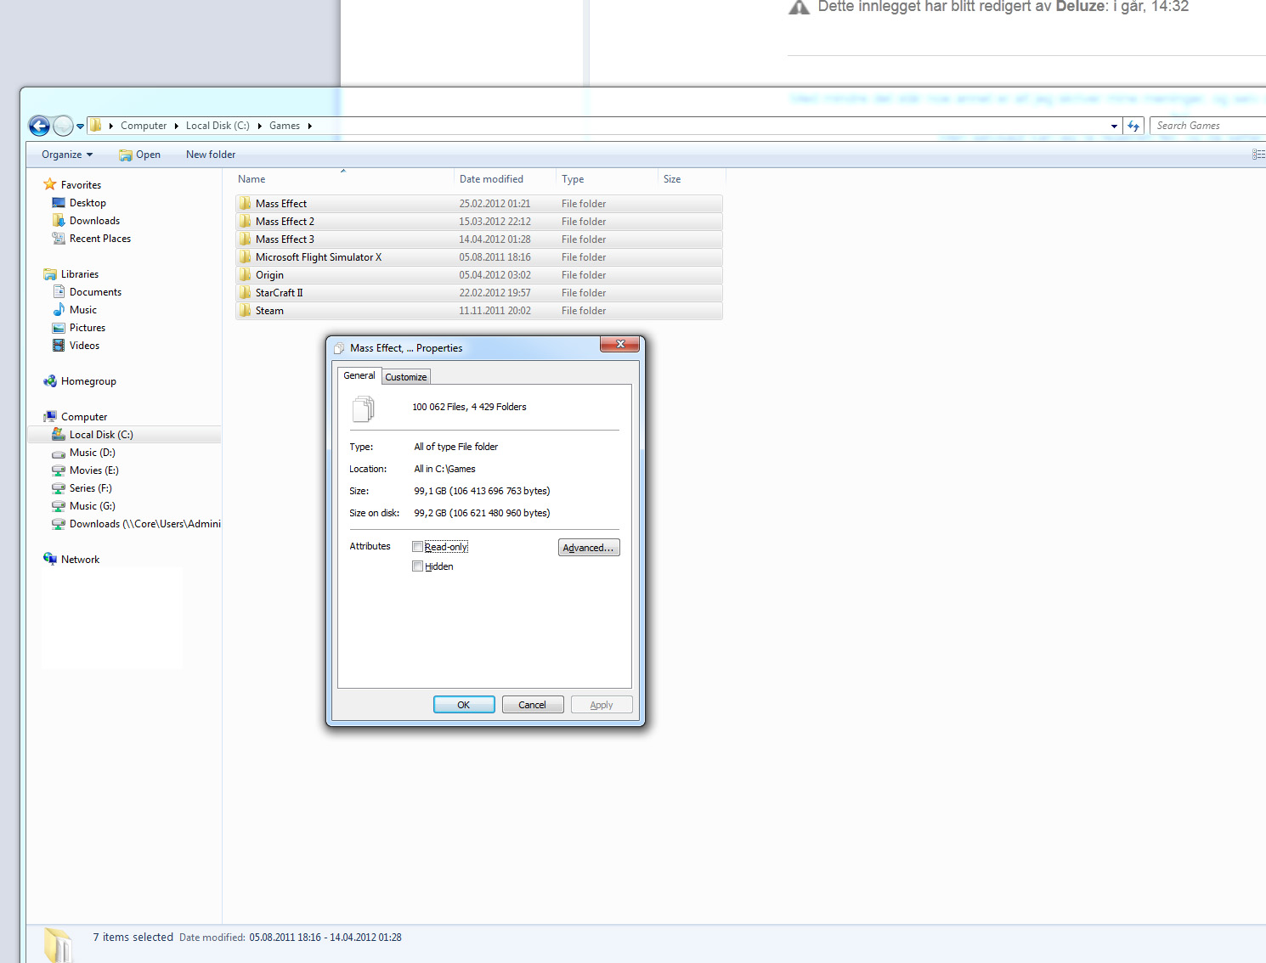Sort by the Date modified column
Image resolution: width=1266 pixels, height=963 pixels.
[505, 179]
